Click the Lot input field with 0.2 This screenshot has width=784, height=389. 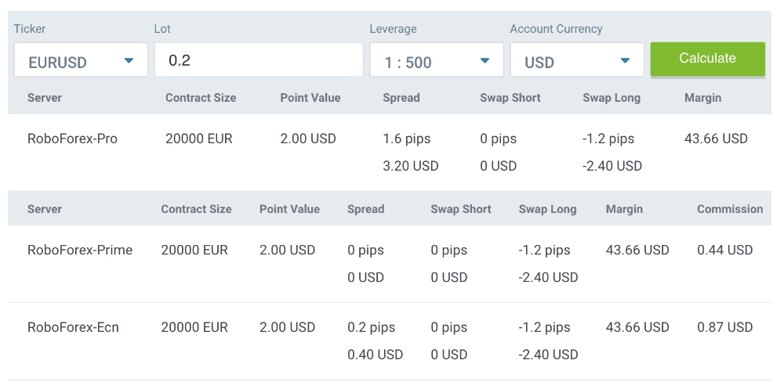(259, 60)
